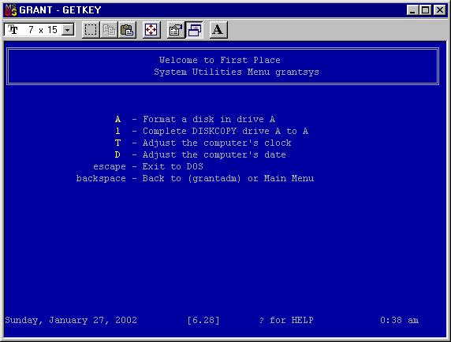451x342 pixels.
Task: Click the Font 'A' toolbar button
Action: point(218,30)
